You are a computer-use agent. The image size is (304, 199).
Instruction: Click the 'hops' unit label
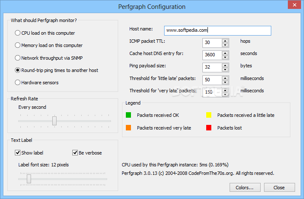[x=245, y=41]
